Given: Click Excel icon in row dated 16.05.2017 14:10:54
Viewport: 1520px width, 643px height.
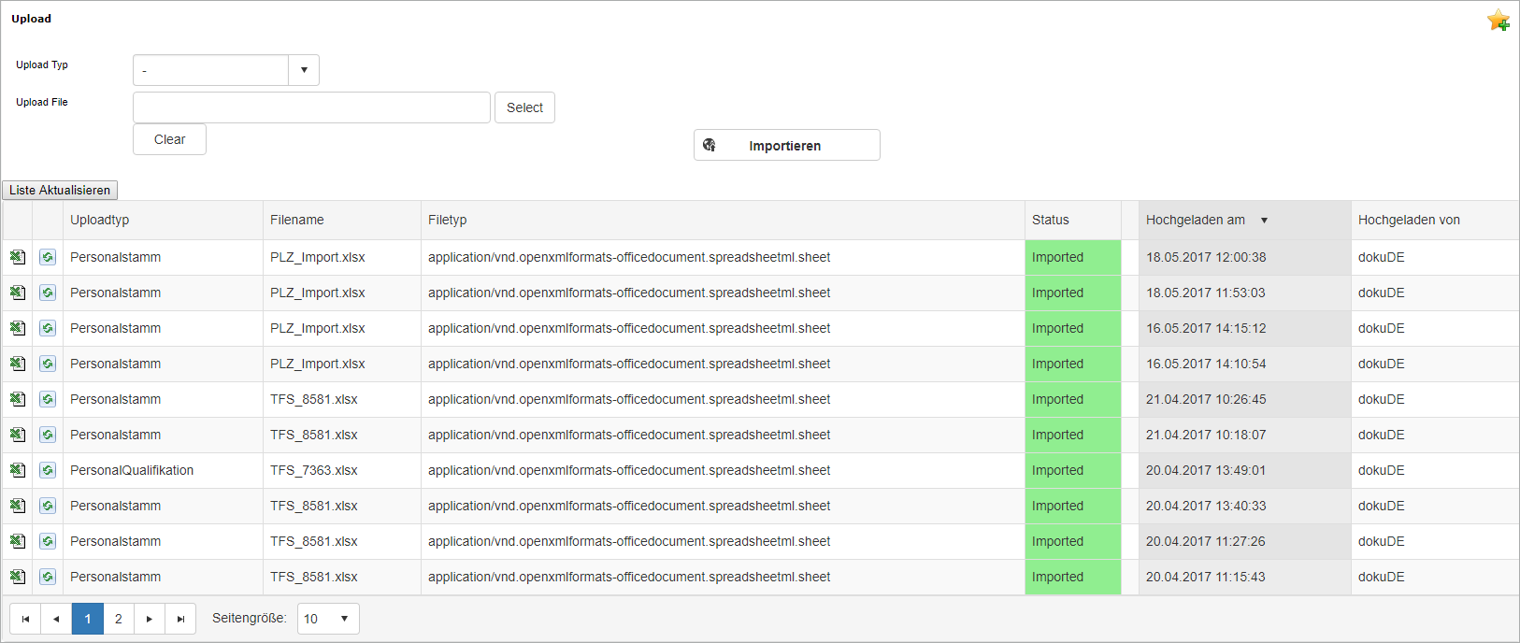Looking at the screenshot, I should point(18,364).
